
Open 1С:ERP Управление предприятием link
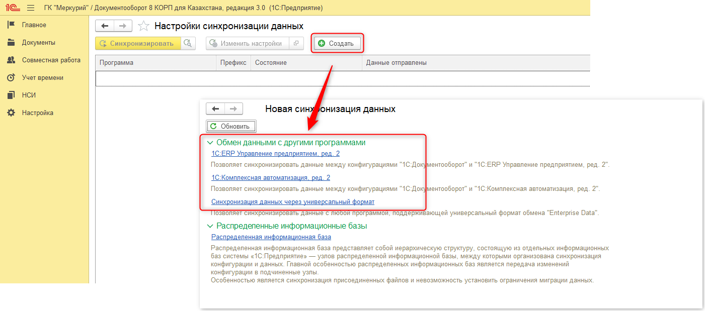coord(275,154)
